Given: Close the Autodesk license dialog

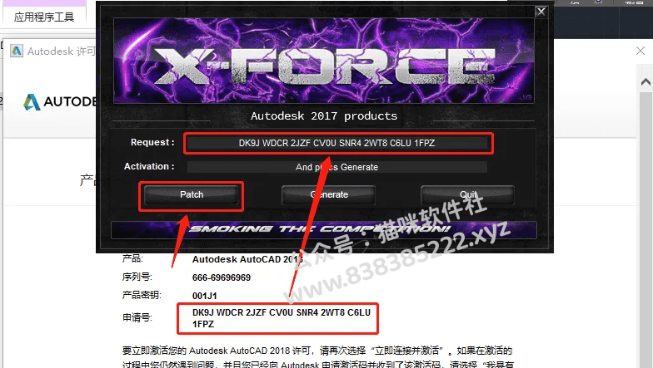Looking at the screenshot, I should pos(641,51).
